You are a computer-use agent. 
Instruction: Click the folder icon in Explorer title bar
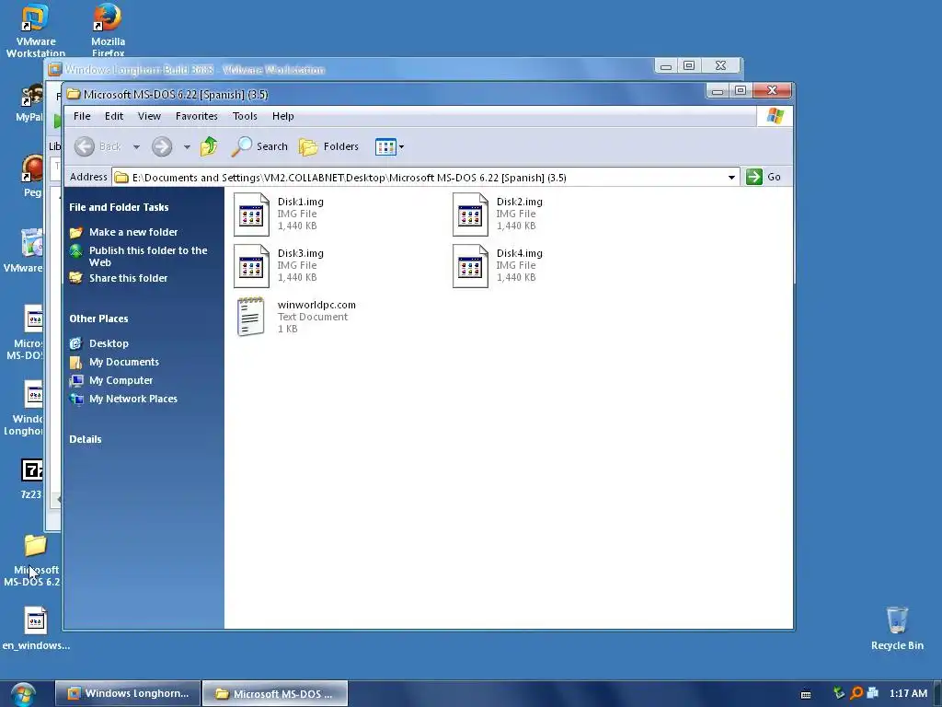[x=74, y=94]
